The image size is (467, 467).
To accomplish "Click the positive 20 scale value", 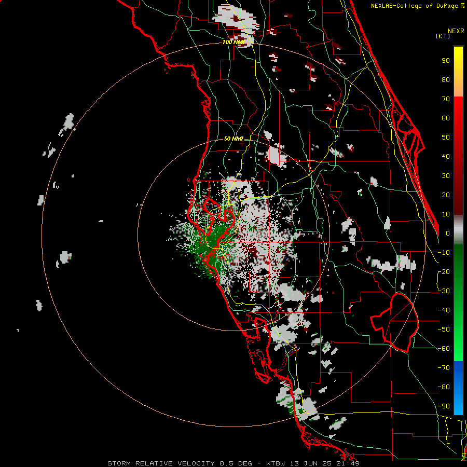I will tap(446, 195).
